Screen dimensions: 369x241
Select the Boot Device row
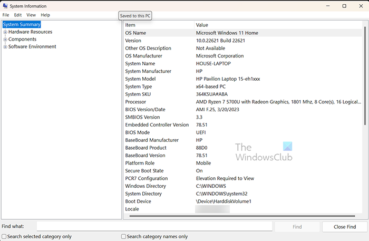coord(243,201)
